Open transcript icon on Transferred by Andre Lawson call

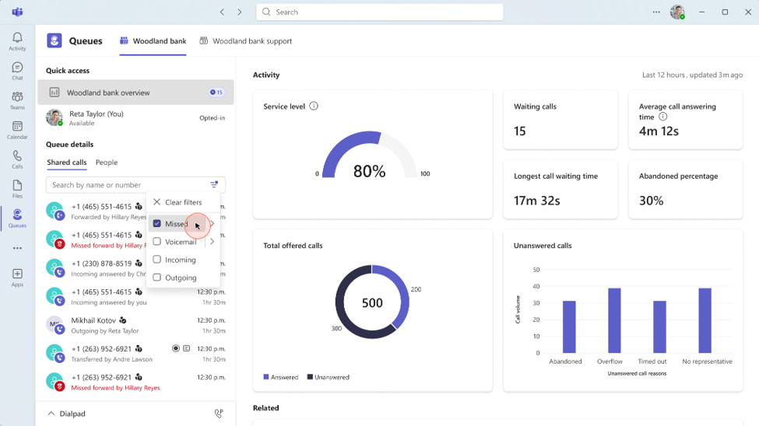[186, 348]
